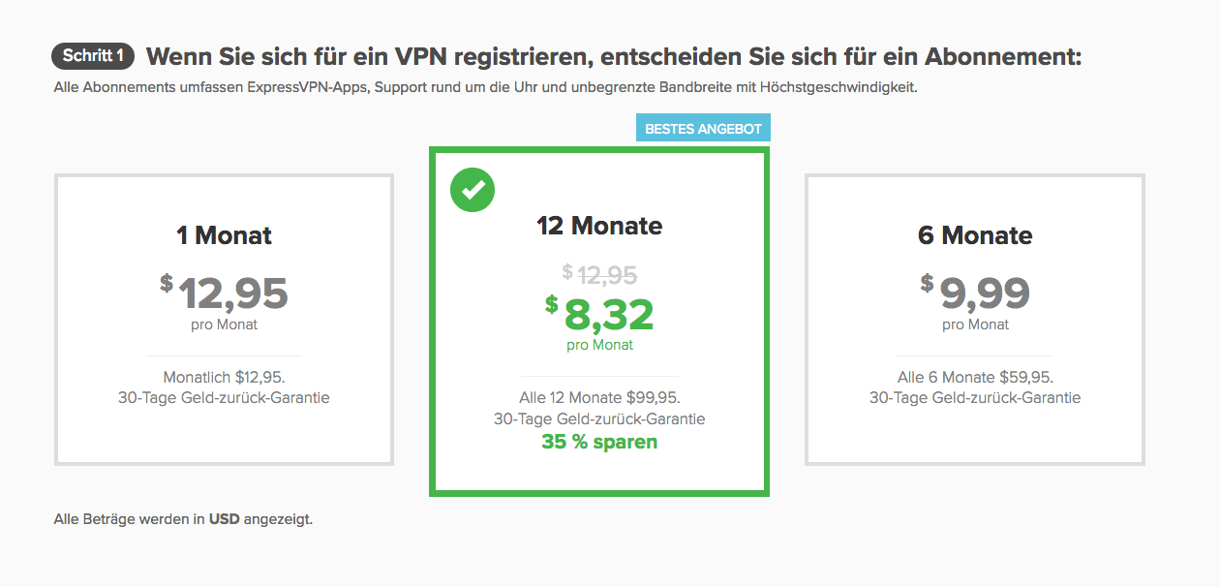This screenshot has height=587, width=1220.
Task: Click the 1 Monat heading
Action: pos(224,235)
